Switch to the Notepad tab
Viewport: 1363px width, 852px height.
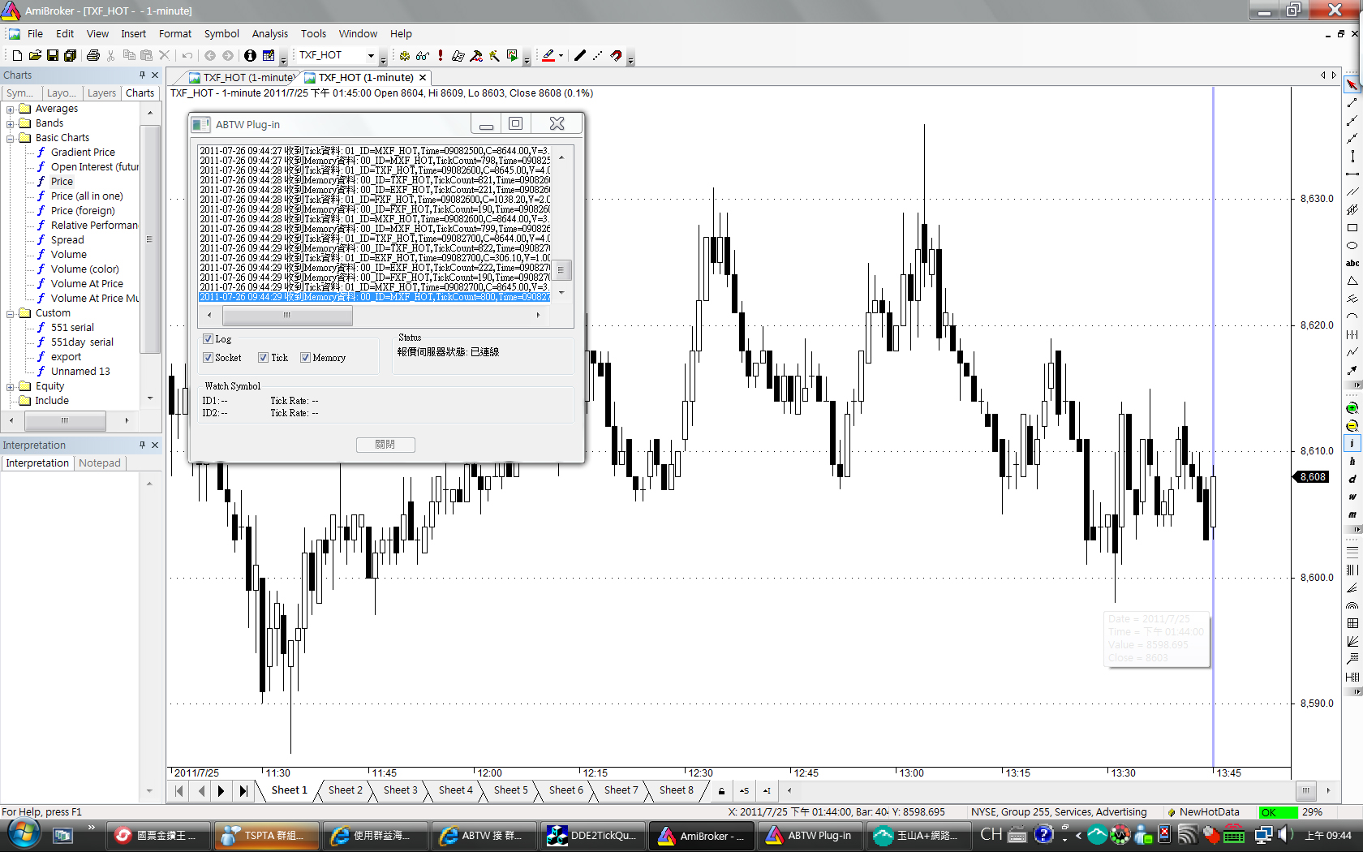click(x=100, y=463)
